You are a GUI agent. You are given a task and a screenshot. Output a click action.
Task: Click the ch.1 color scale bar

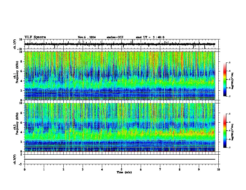[x=225, y=79]
